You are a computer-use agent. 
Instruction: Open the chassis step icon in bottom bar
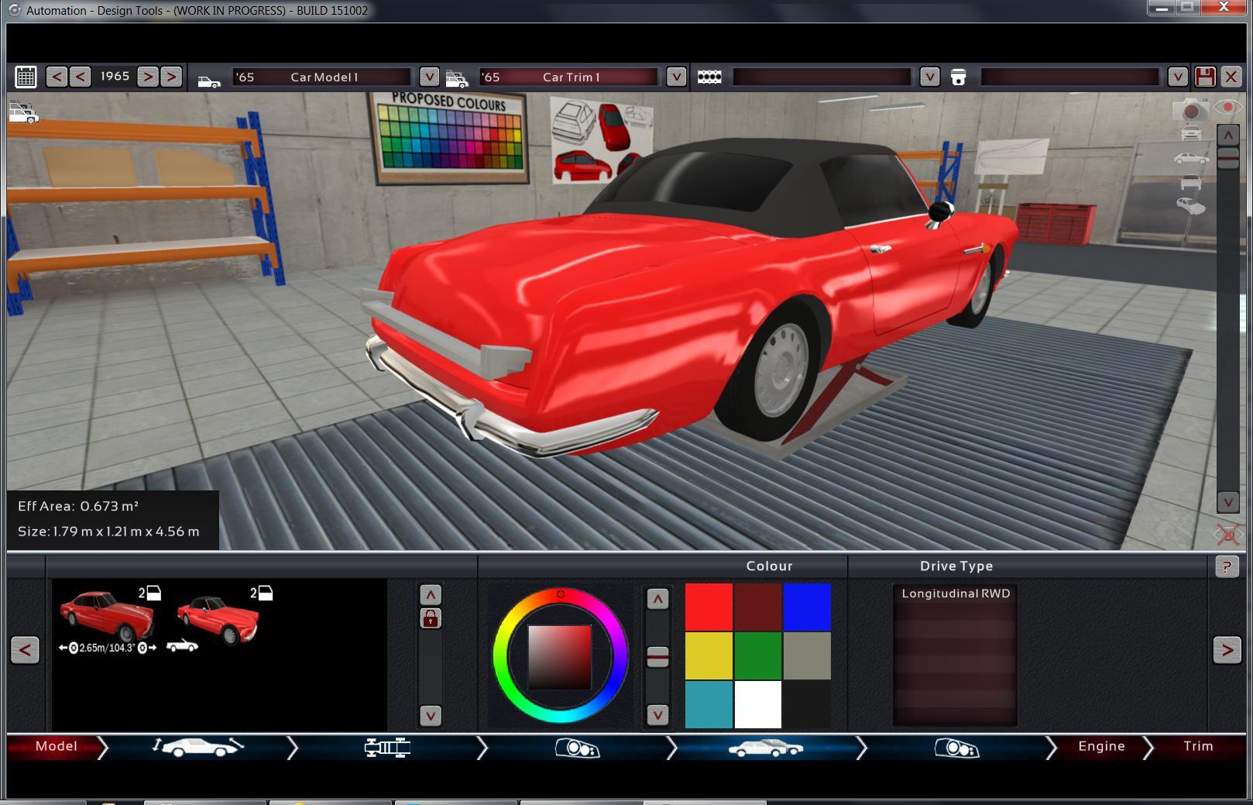click(387, 748)
